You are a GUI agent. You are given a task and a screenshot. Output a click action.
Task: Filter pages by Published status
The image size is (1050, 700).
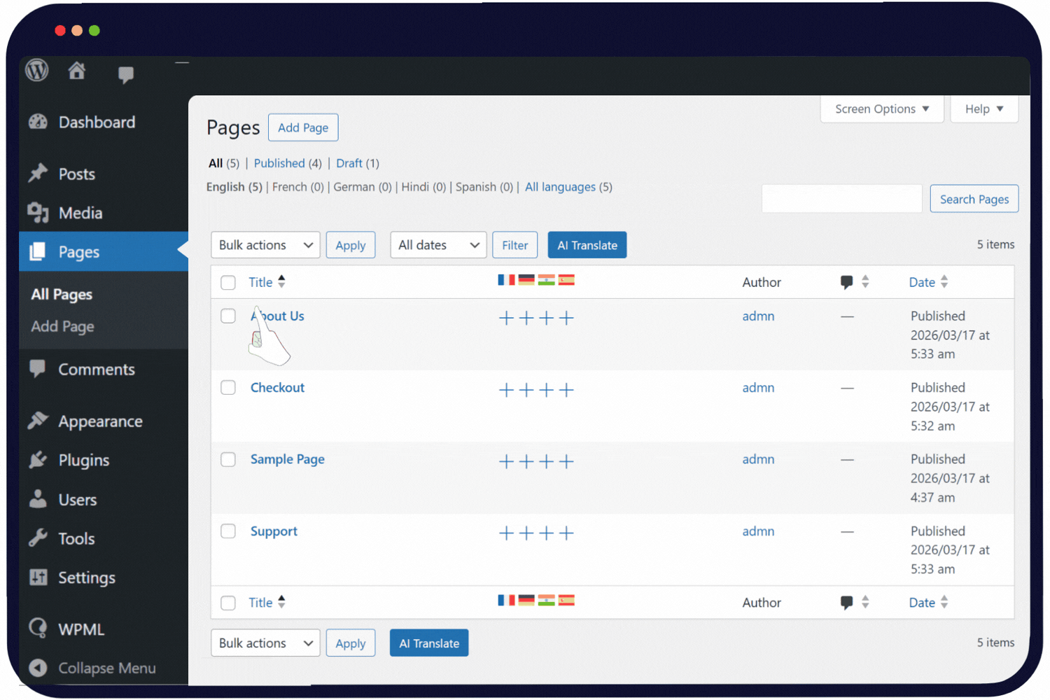coord(279,163)
